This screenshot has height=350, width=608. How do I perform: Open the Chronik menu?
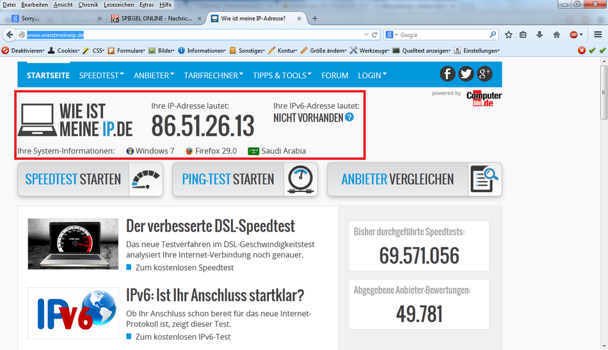88,4
